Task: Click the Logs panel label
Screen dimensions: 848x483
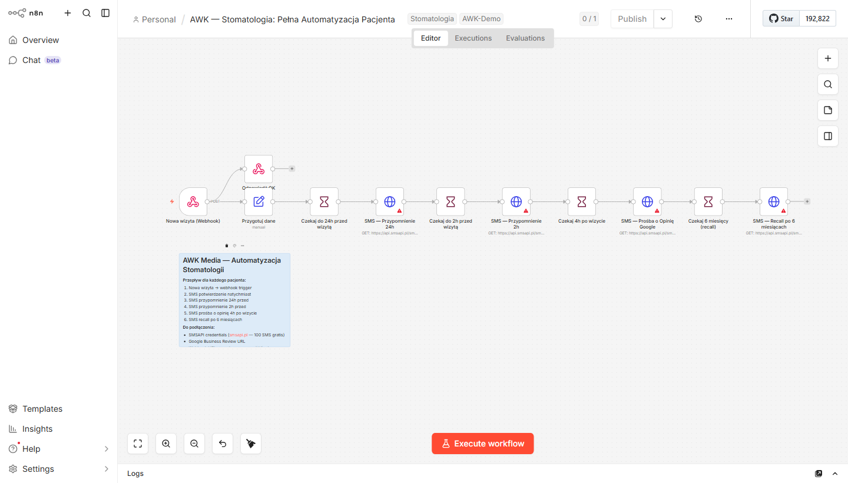Action: (135, 474)
